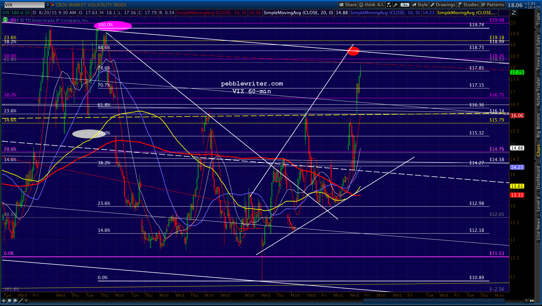This screenshot has height=306, width=542.
Task: Click the yellow 13.61 price bubble
Action: 517,186
